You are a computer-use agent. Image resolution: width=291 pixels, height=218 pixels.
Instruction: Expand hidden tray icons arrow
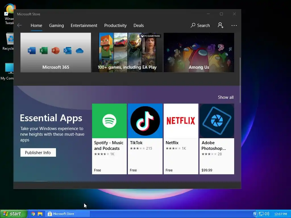tap(255, 214)
